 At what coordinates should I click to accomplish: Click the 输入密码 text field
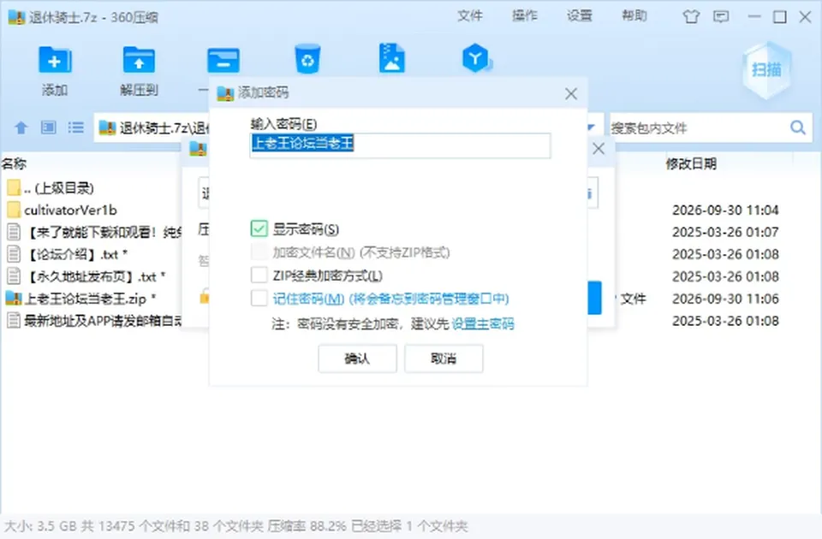[x=400, y=145]
